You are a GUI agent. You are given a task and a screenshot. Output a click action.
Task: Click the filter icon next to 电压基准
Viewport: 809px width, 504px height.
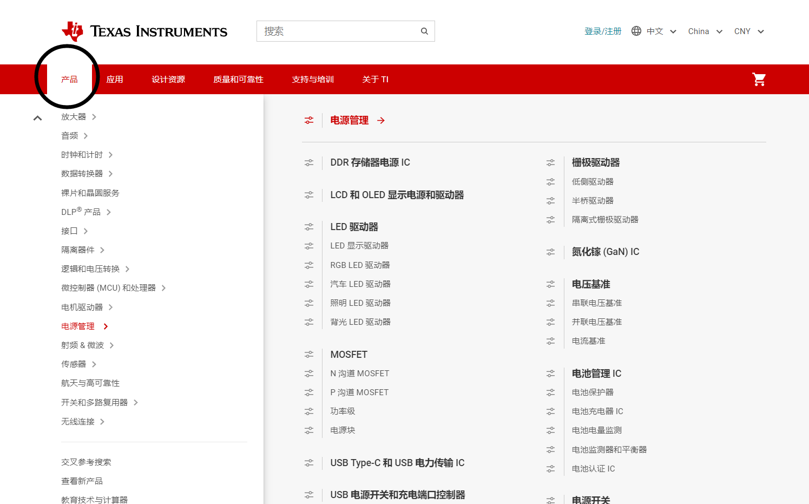(x=550, y=284)
